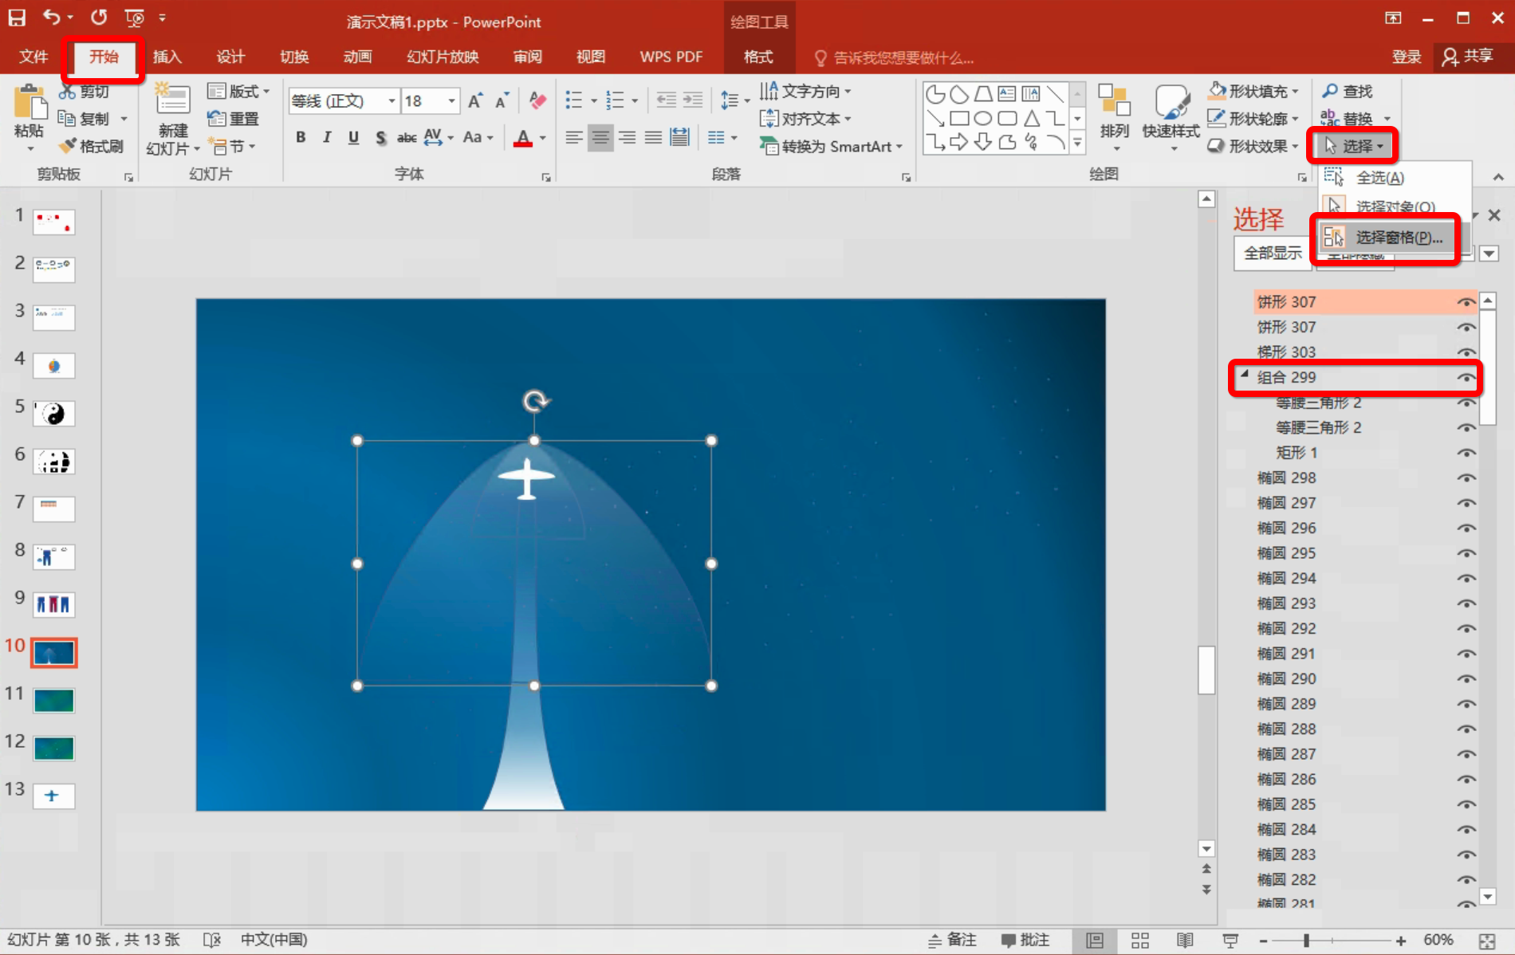
Task: Open 文字方向 text direction dropdown
Action: (x=805, y=92)
